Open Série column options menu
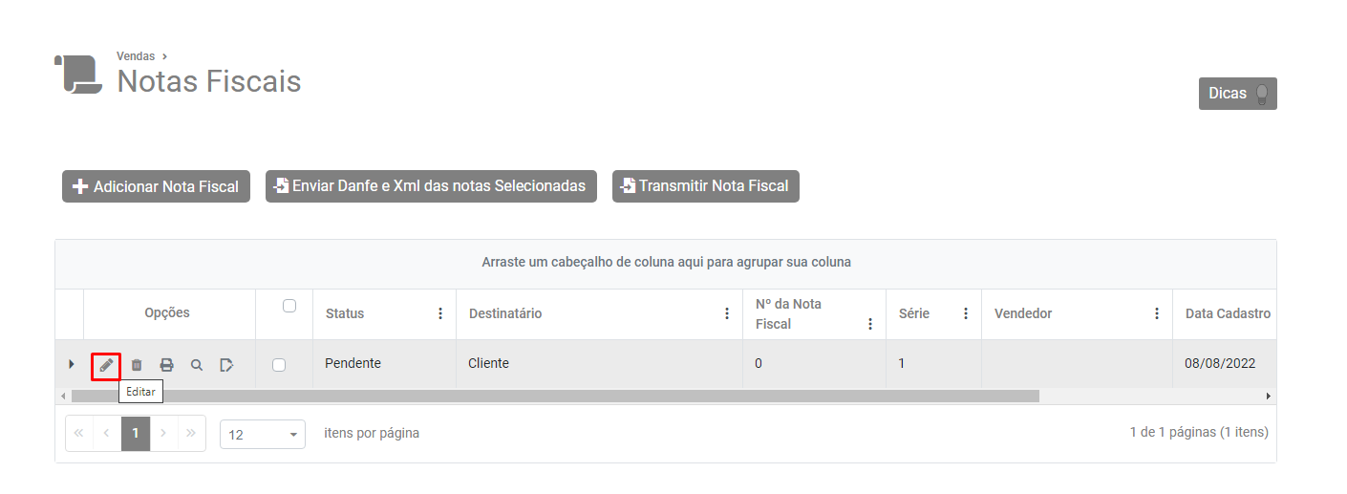The width and height of the screenshot is (1347, 494). click(x=966, y=313)
